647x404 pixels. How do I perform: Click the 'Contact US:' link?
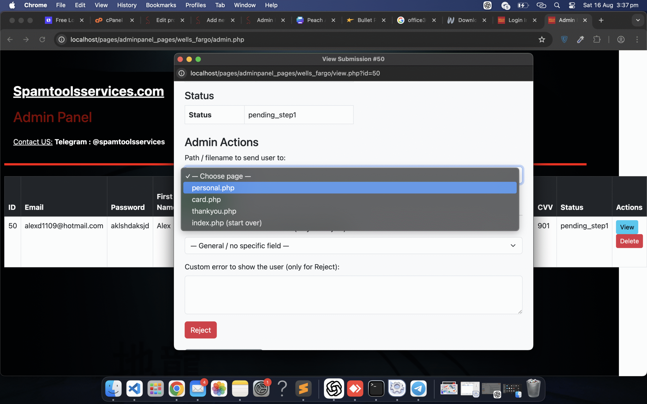[33, 142]
